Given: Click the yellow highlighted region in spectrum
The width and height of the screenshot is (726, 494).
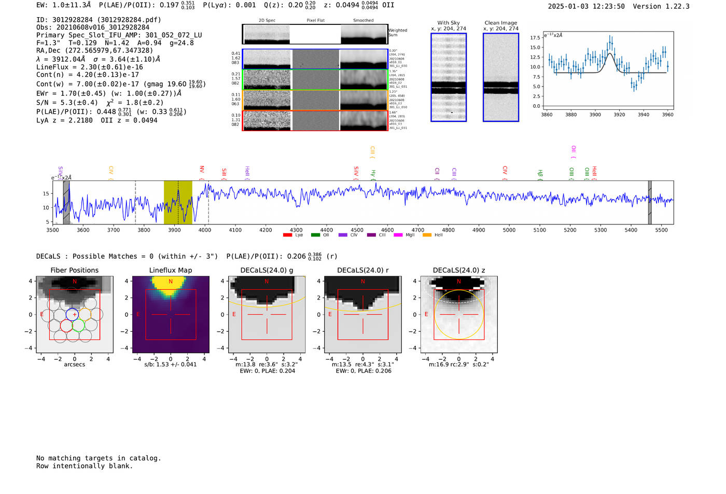Looking at the screenshot, I should pyautogui.click(x=178, y=202).
